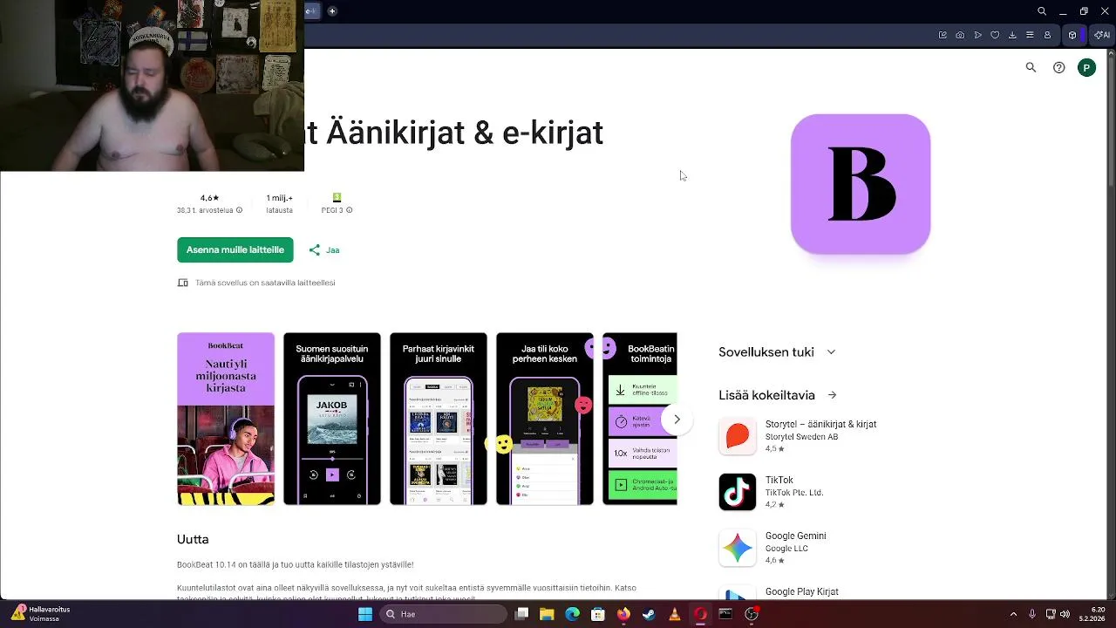1116x628 pixels.
Task: Open the Google Play help center icon
Action: [1058, 67]
